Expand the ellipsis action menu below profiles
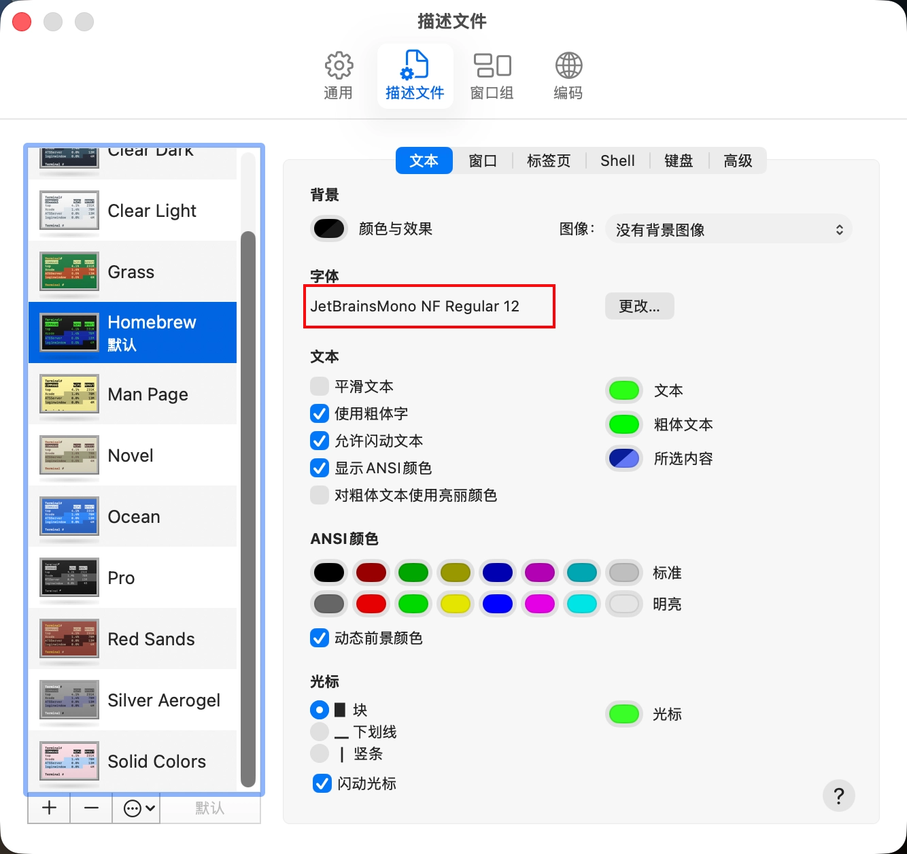The image size is (907, 854). (x=139, y=808)
